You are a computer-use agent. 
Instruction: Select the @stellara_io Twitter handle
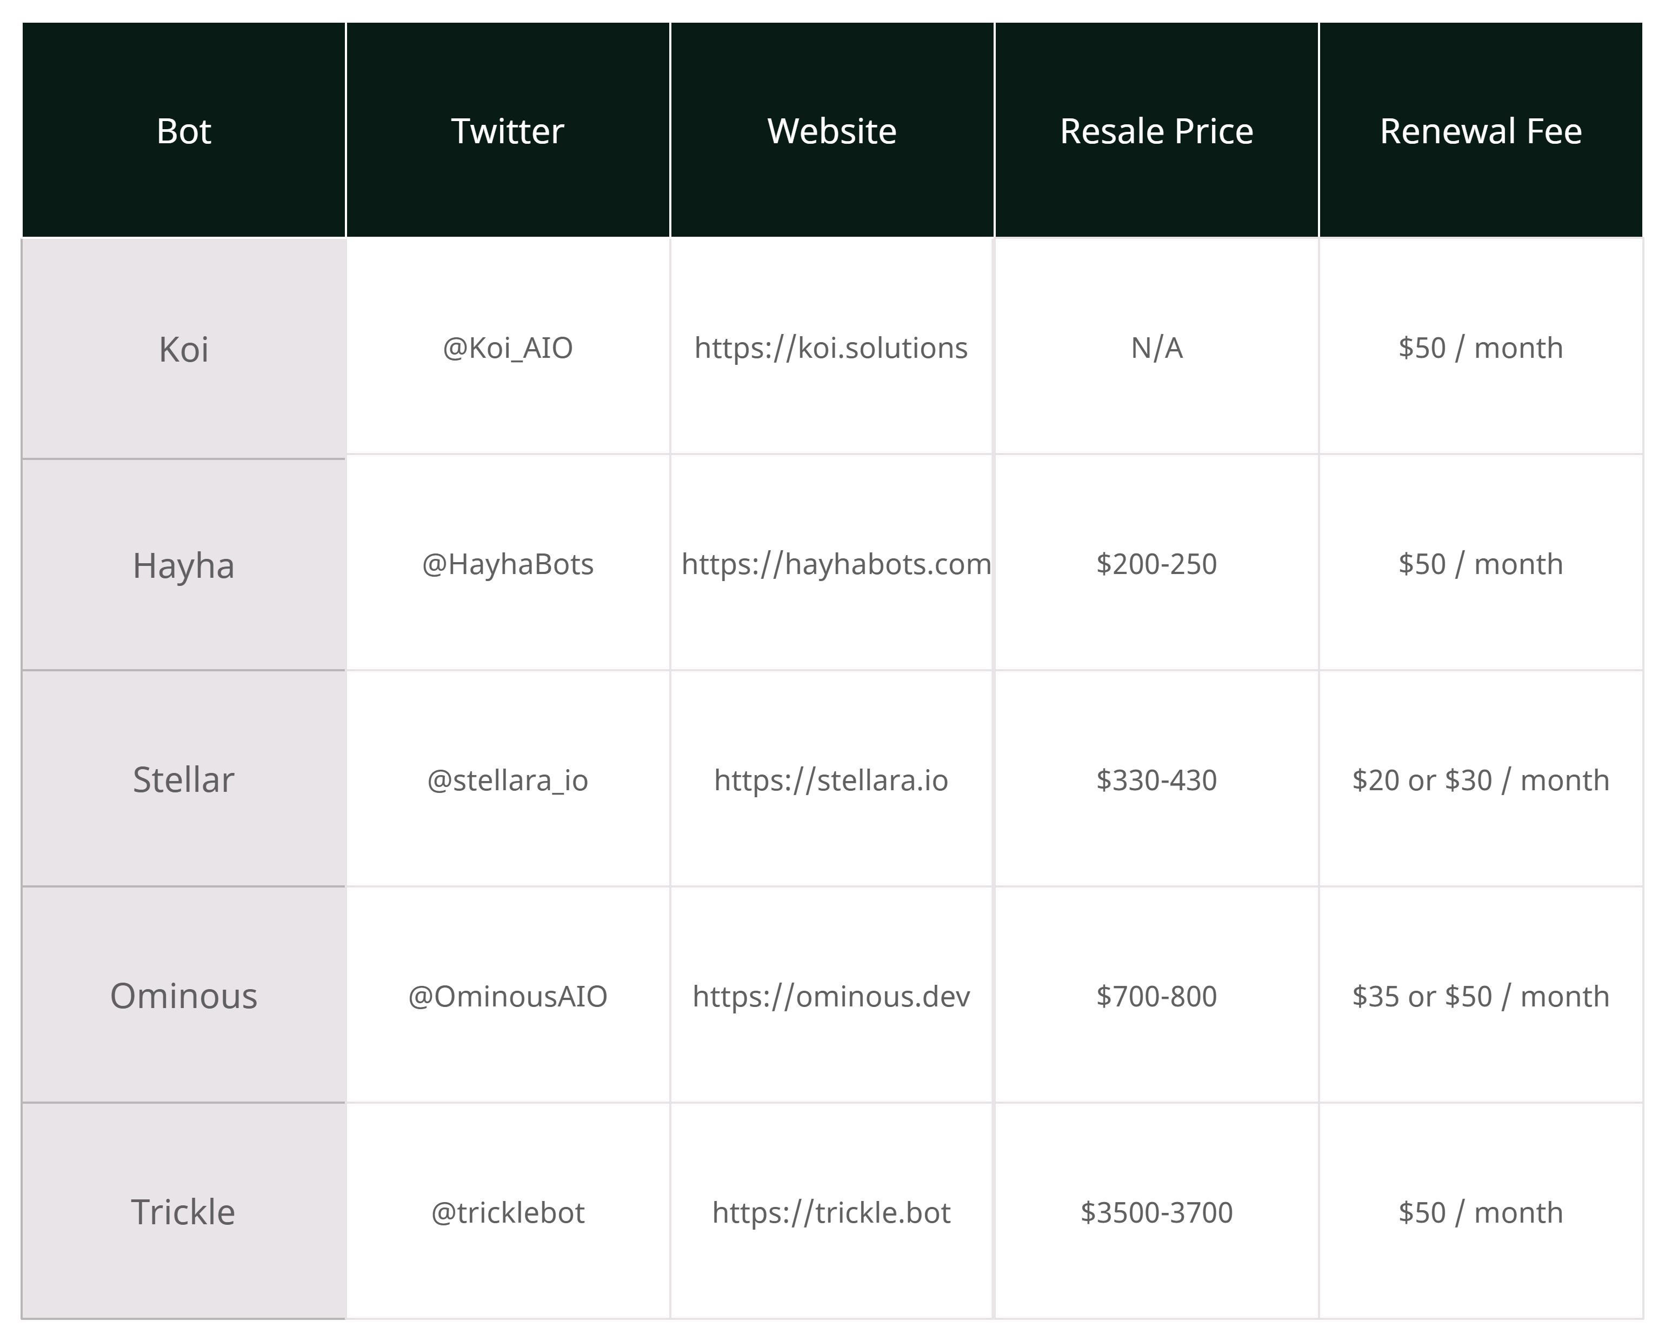508,781
